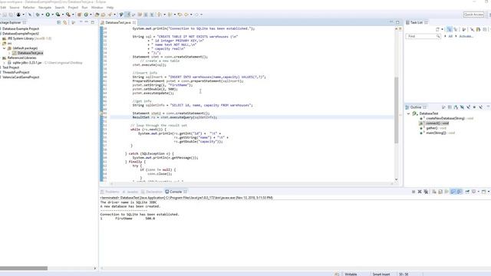The height and width of the screenshot is (276, 491).
Task: Click the Quick Access box
Action: 473,15
